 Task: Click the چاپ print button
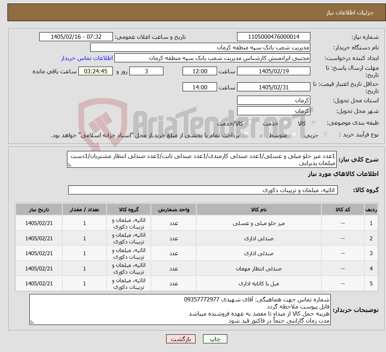(215, 339)
